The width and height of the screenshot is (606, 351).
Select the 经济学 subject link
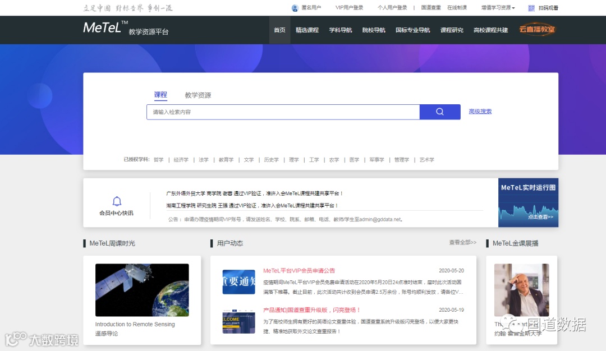[181, 159]
